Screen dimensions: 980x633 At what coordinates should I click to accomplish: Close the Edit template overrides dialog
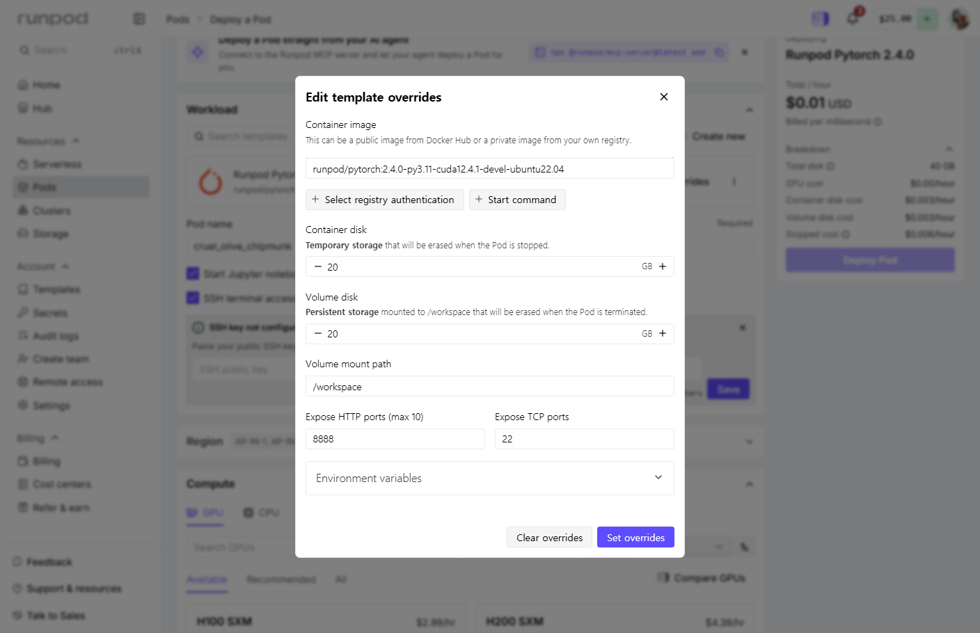pos(664,97)
